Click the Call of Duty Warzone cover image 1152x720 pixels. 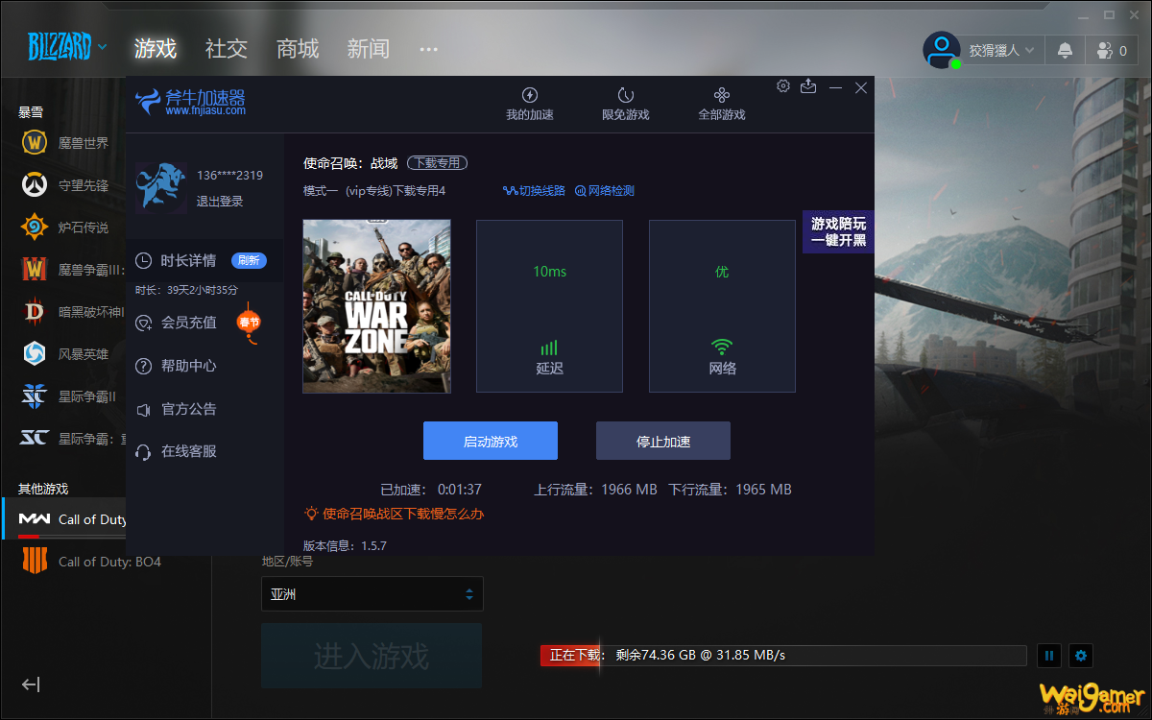tap(376, 306)
